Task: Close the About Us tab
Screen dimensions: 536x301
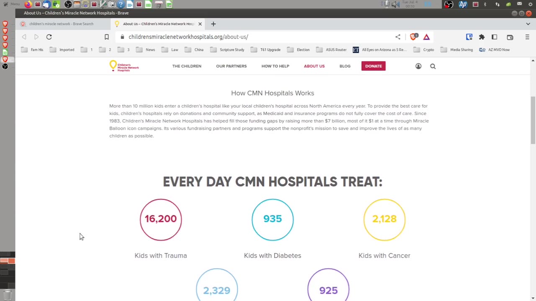Action: click(200, 24)
